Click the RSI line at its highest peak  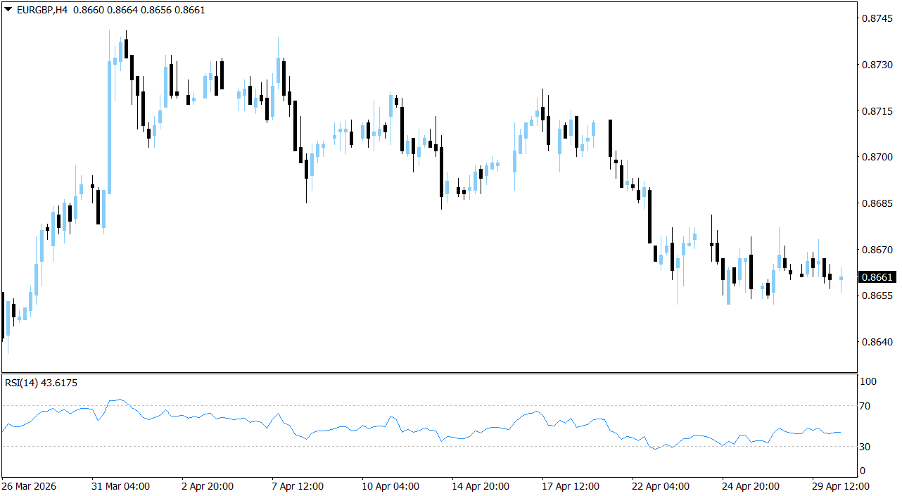point(118,398)
